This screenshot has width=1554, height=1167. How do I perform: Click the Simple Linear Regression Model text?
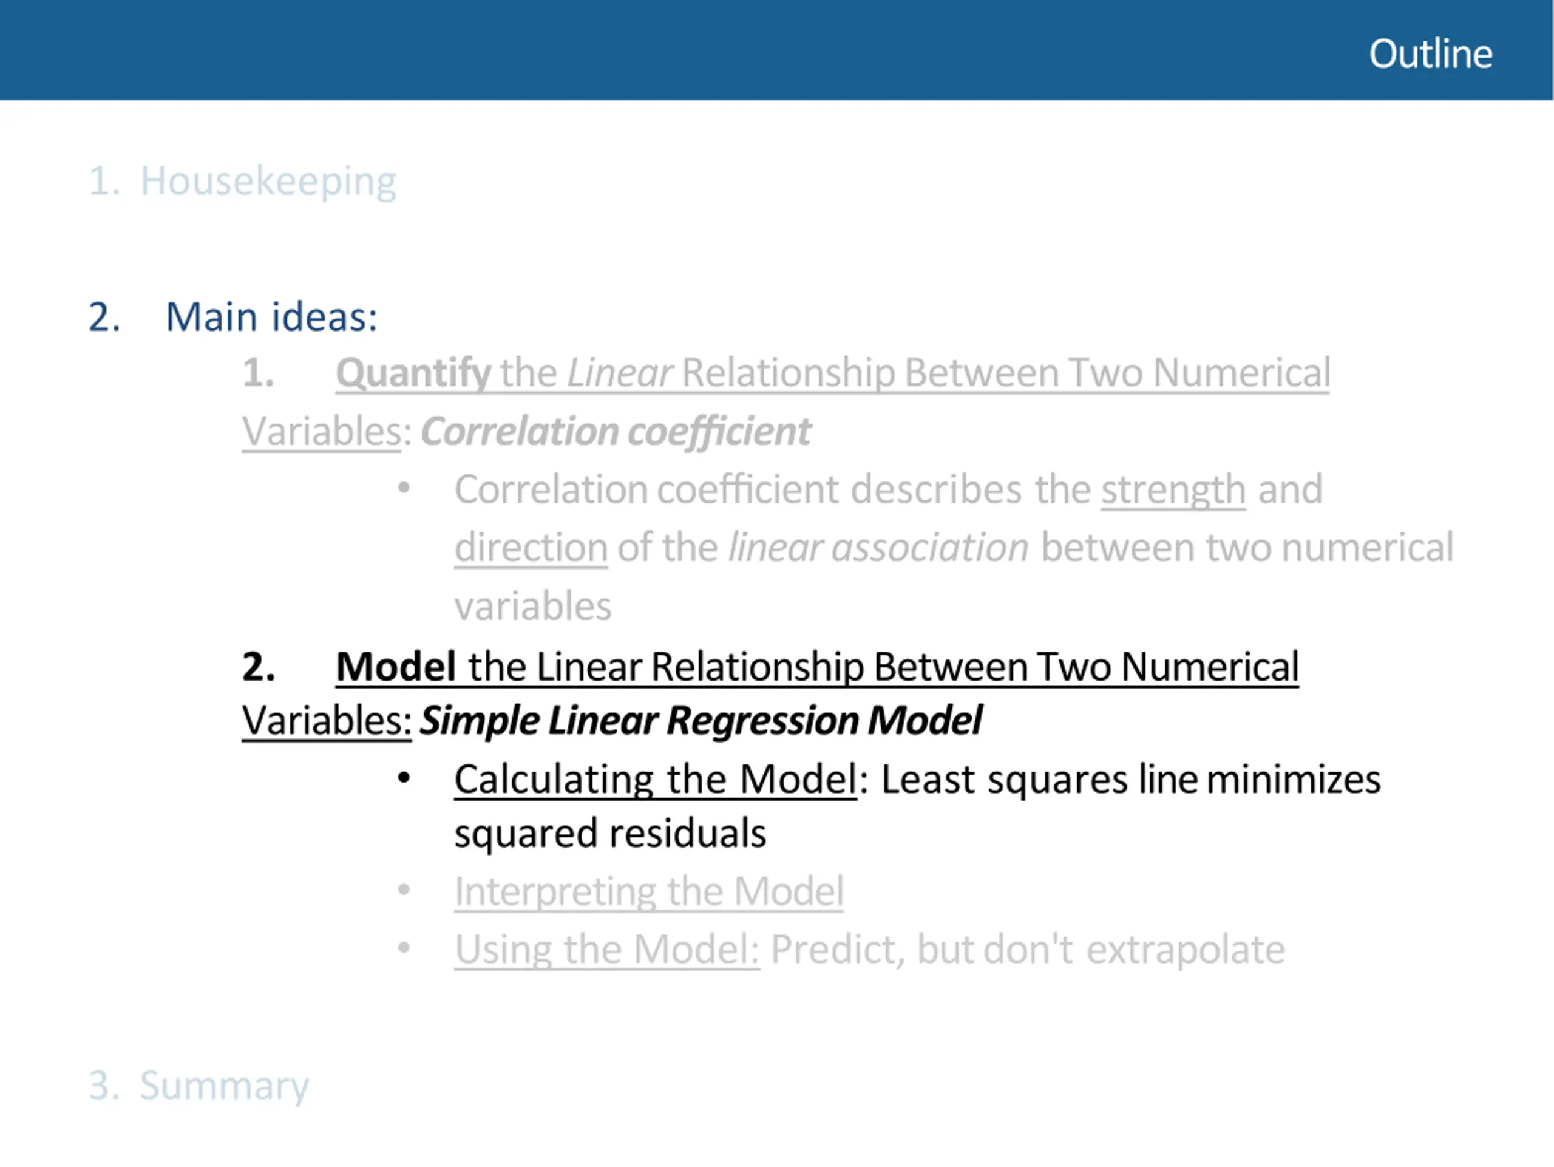701,721
